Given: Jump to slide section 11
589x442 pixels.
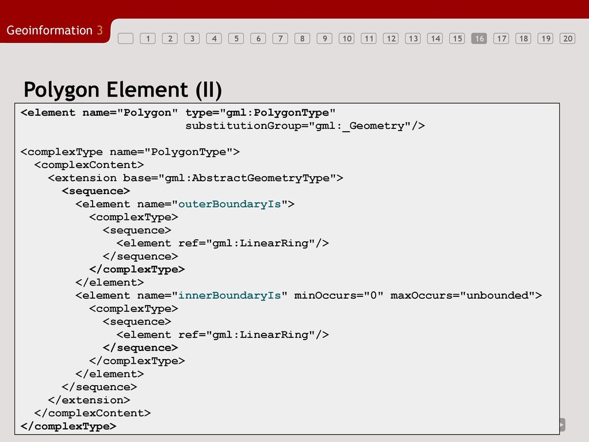Looking at the screenshot, I should click(x=369, y=39).
